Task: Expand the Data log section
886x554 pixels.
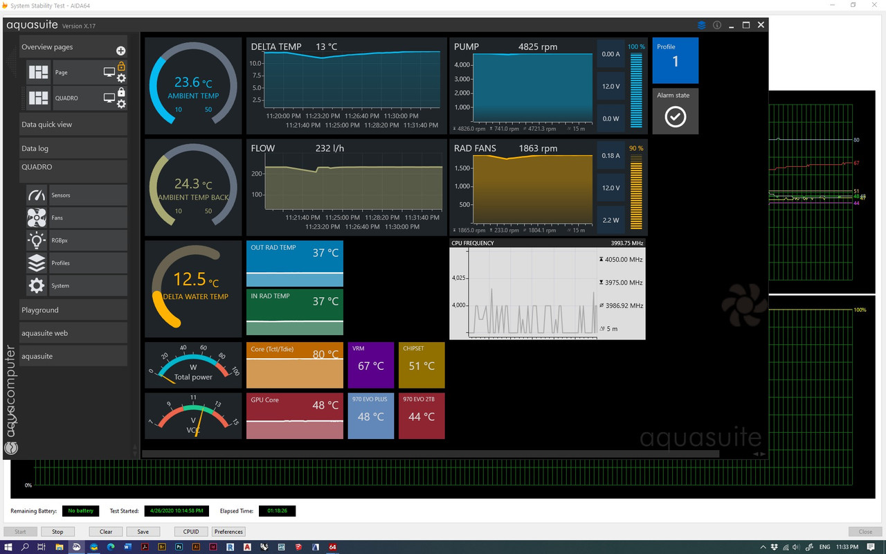Action: [x=73, y=148]
